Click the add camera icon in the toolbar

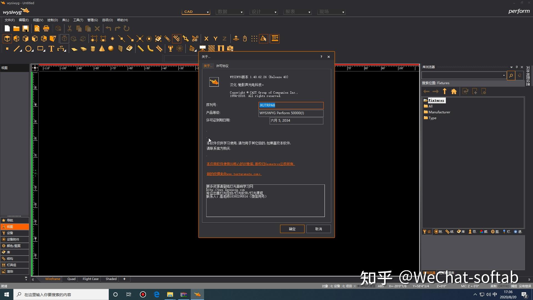point(230,48)
